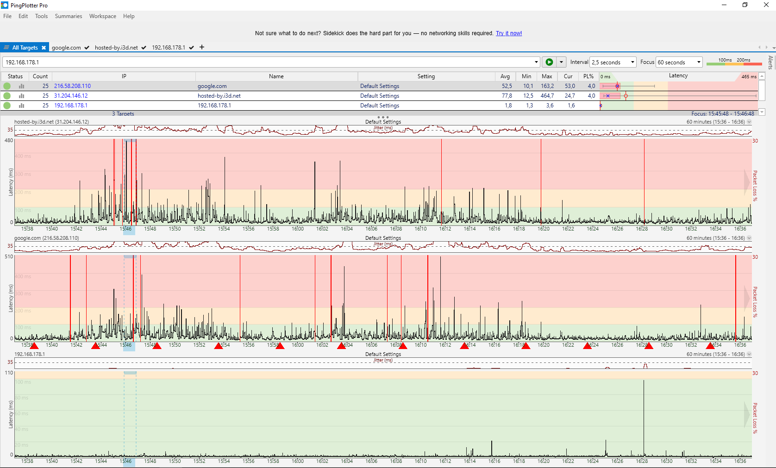Sort by the Max column header

click(x=547, y=76)
